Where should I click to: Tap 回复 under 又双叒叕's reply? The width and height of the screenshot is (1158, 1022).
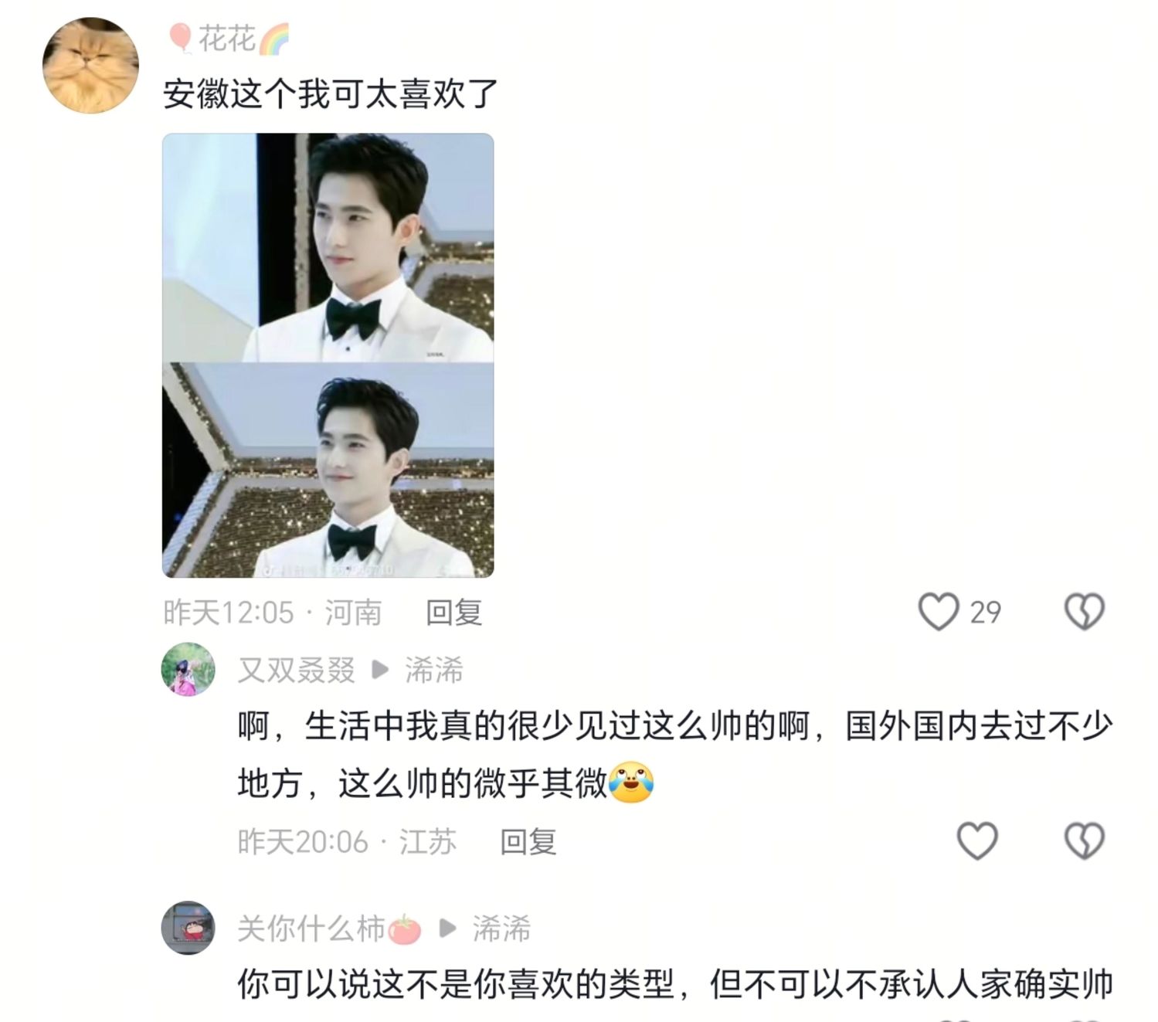(x=528, y=841)
